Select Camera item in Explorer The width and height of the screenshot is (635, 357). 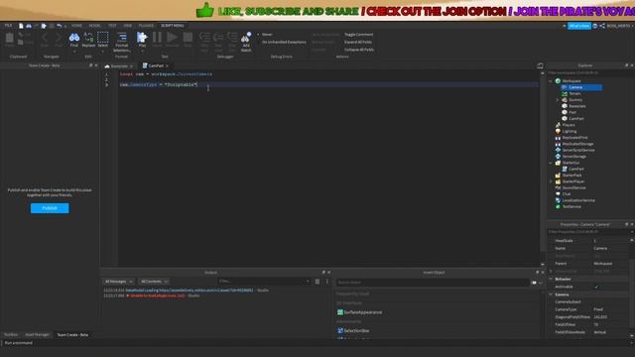[x=575, y=87]
